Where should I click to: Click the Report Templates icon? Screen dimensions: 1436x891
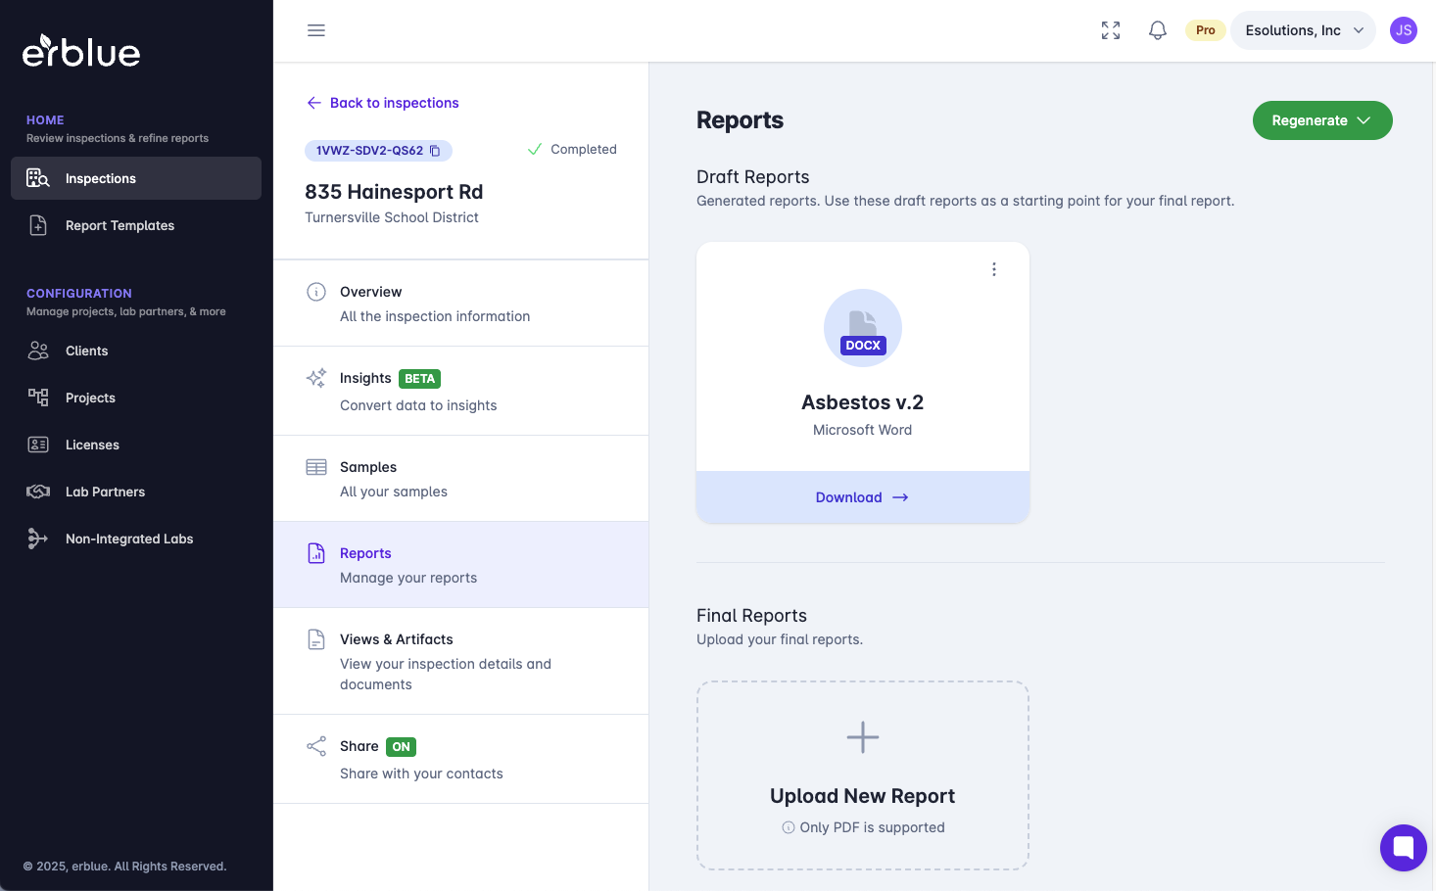tap(38, 225)
